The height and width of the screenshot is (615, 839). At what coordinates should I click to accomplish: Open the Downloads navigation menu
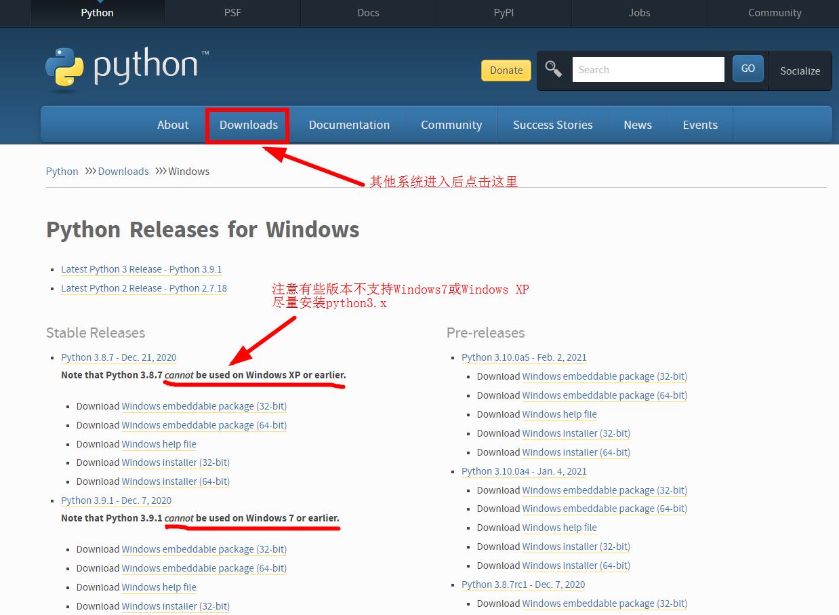click(x=249, y=125)
